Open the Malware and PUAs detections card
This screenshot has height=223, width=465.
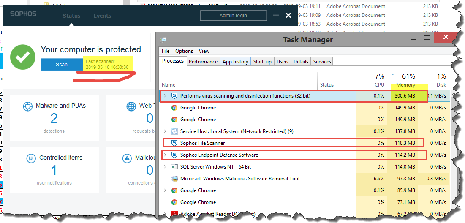54,118
